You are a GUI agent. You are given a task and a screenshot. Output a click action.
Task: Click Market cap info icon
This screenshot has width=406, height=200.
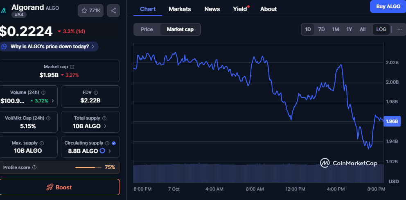click(72, 67)
